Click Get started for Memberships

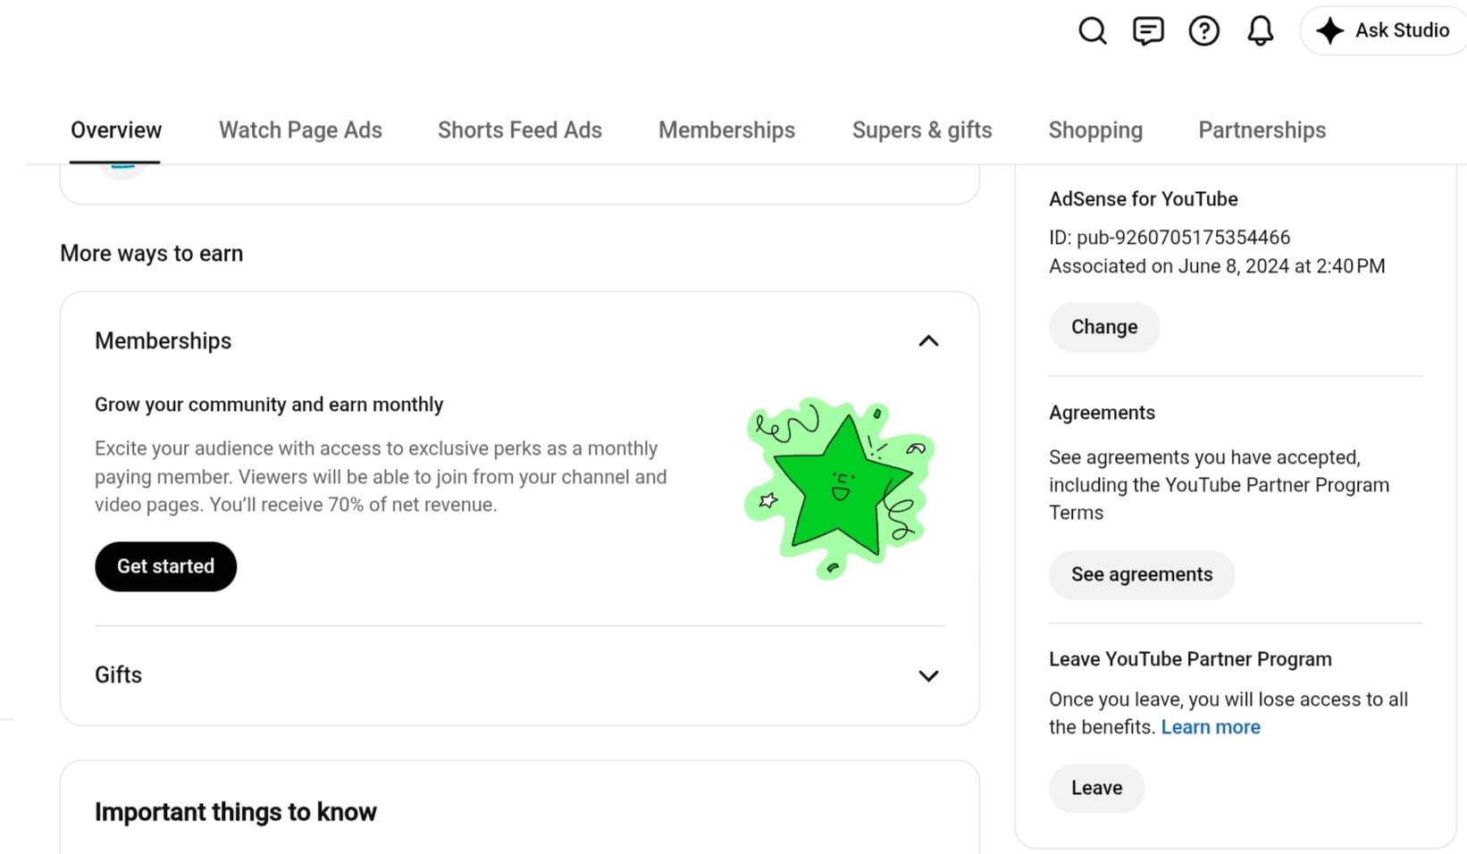(x=165, y=566)
